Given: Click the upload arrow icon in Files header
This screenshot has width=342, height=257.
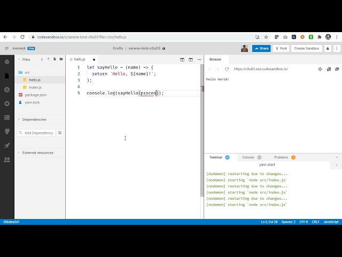Looking at the screenshot, I should [48, 59].
